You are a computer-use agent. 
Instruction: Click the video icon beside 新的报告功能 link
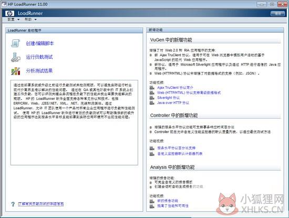click(x=152, y=201)
